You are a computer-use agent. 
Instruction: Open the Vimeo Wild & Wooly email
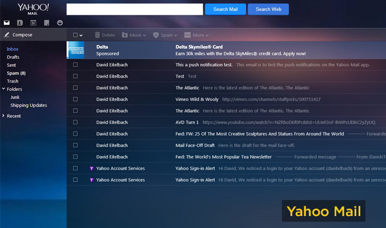226,99
